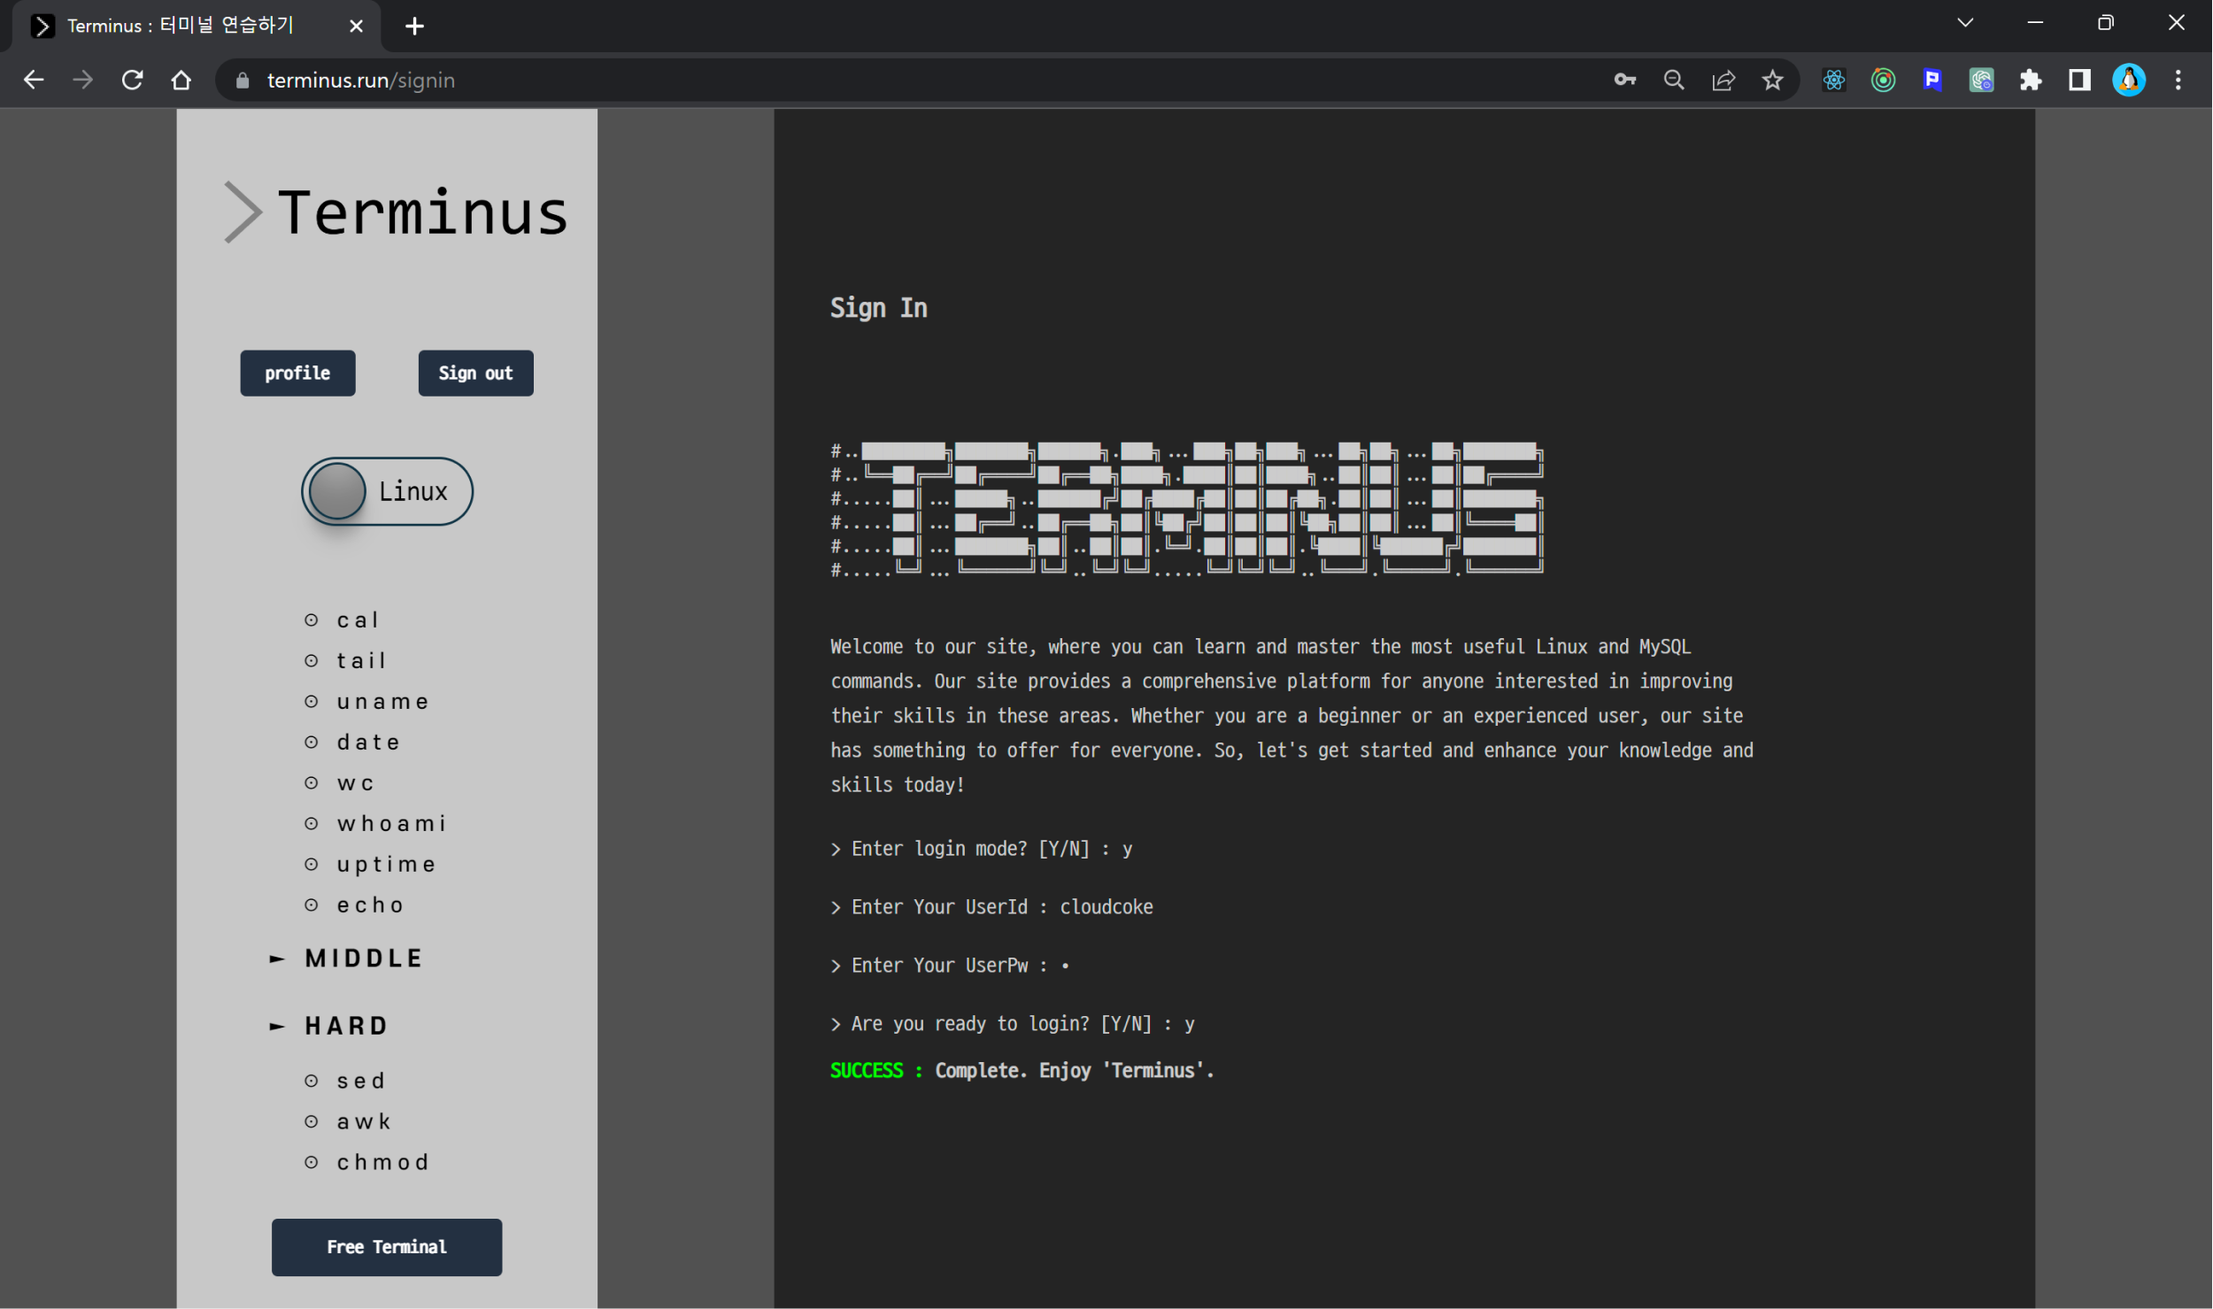Click the React DevTools extension icon
The height and width of the screenshot is (1309, 2213).
[1834, 81]
